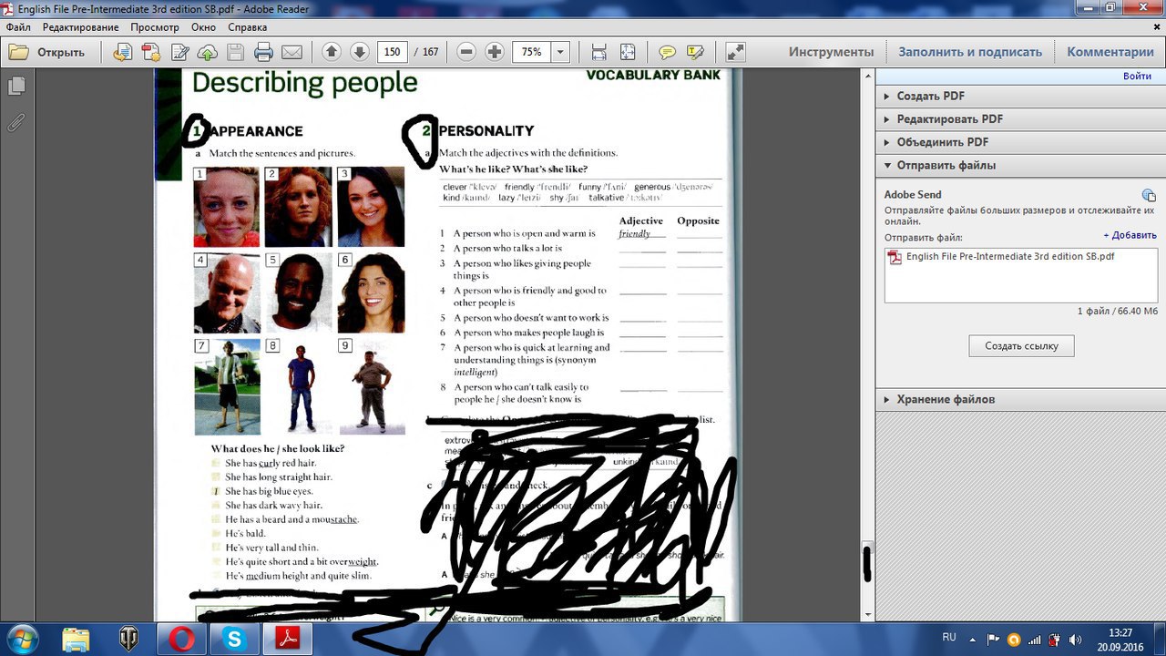Show hidden tray icons with the arrow
This screenshot has height=656, width=1166.
point(972,638)
